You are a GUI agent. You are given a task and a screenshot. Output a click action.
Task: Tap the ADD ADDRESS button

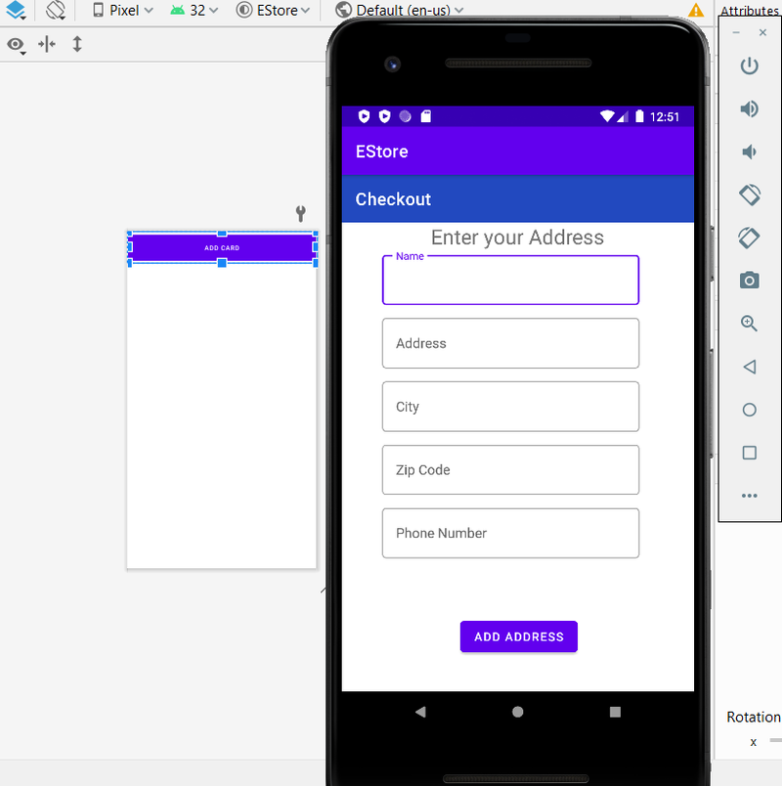[x=519, y=636]
